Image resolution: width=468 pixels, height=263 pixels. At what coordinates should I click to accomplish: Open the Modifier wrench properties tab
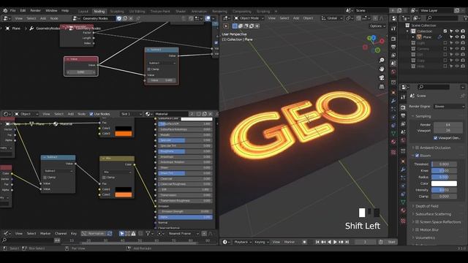403,169
